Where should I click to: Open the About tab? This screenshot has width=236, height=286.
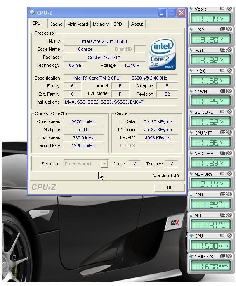(x=137, y=24)
